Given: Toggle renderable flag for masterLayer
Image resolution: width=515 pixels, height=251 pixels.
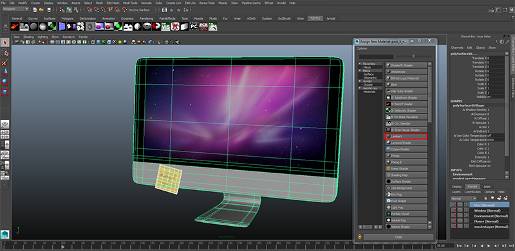Looking at the screenshot, I should 454,227.
